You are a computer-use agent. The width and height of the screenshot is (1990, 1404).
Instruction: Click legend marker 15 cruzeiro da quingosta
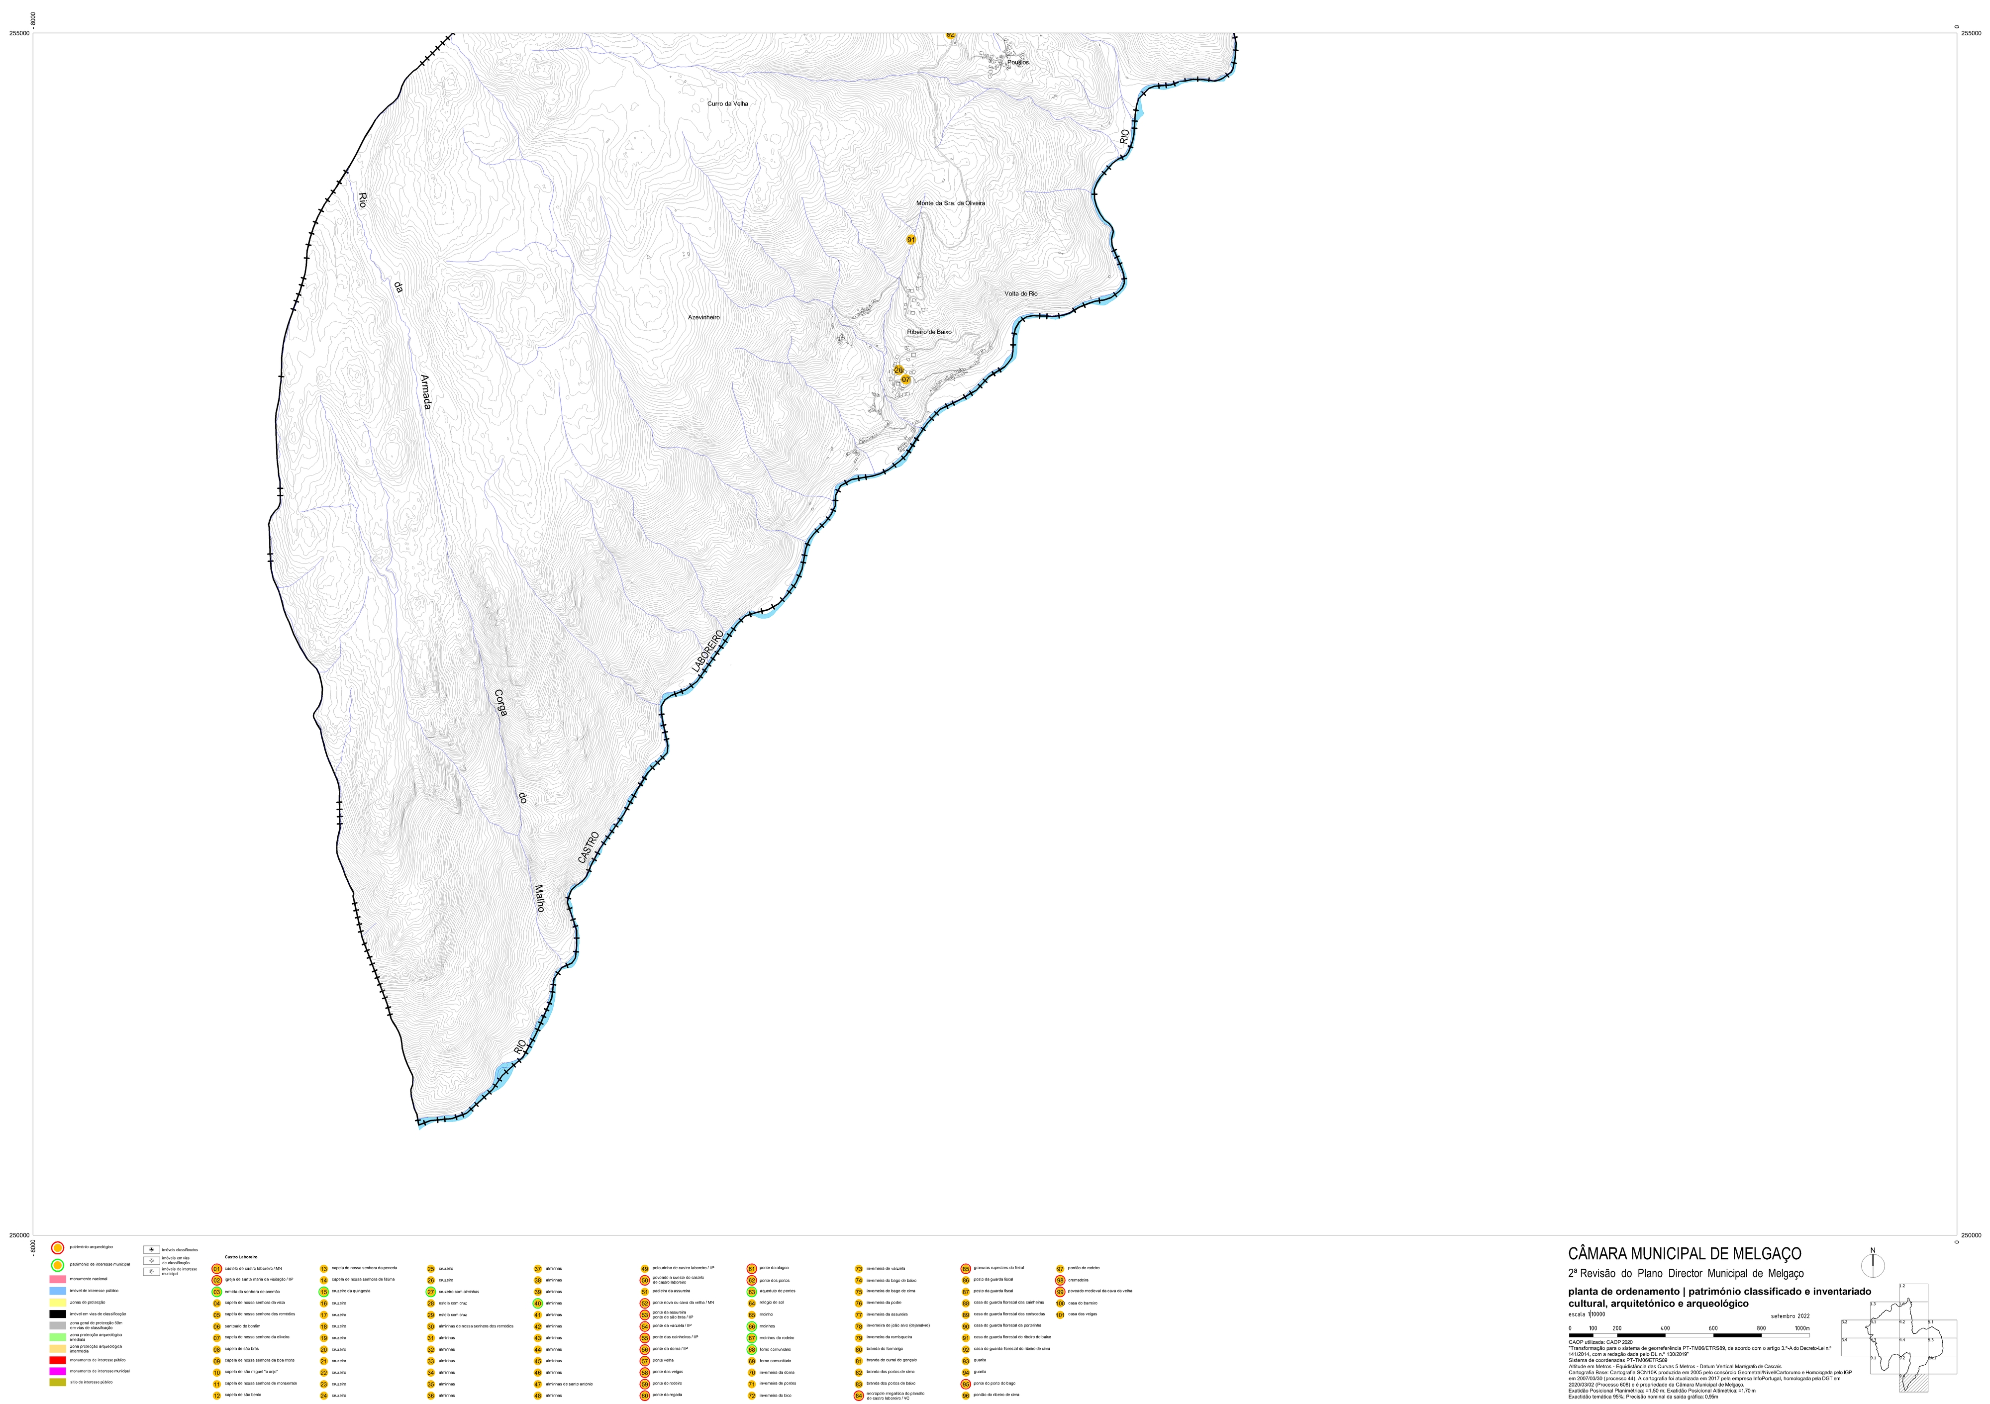[x=324, y=1291]
